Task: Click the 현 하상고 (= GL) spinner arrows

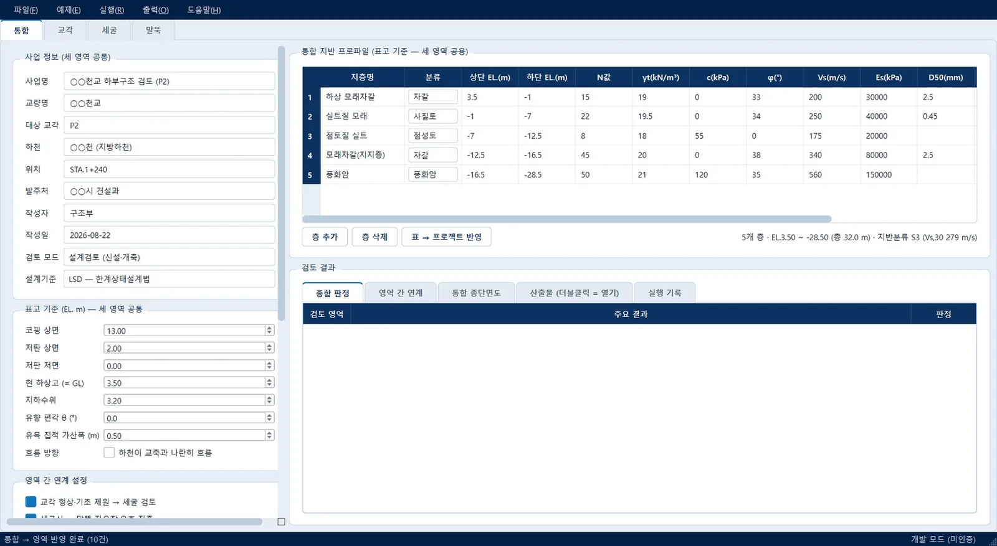Action: point(269,383)
